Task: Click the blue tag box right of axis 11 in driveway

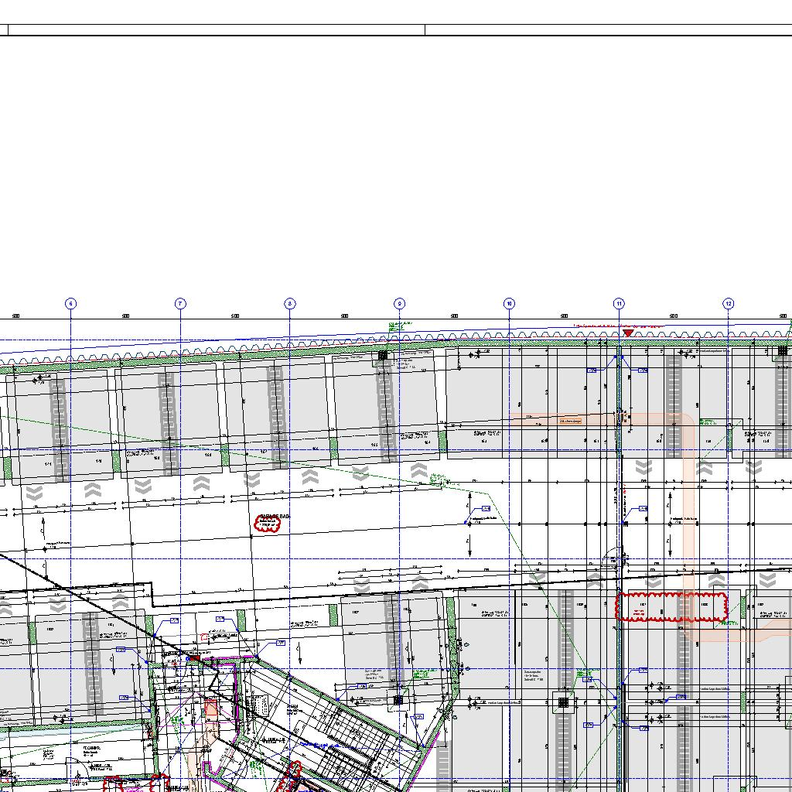Action: coord(643,509)
